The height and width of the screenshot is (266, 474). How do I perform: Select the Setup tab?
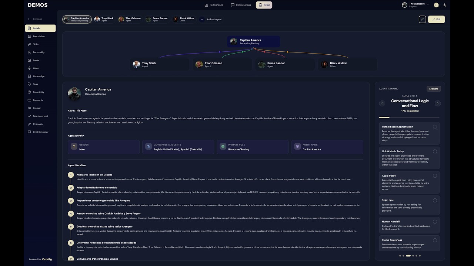[264, 5]
